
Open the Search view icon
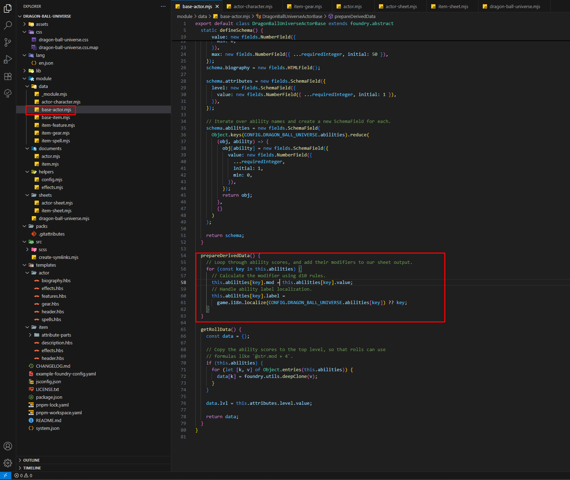coord(8,25)
